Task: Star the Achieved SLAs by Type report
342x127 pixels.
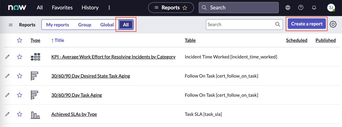Action: click(20, 114)
